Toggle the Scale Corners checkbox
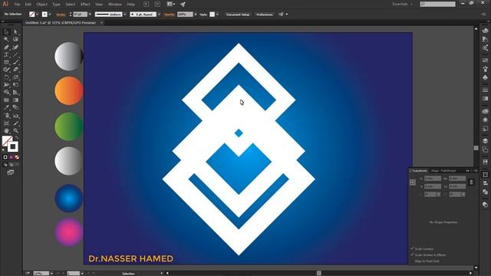Screen dimensions: 491x276 tap(413, 248)
